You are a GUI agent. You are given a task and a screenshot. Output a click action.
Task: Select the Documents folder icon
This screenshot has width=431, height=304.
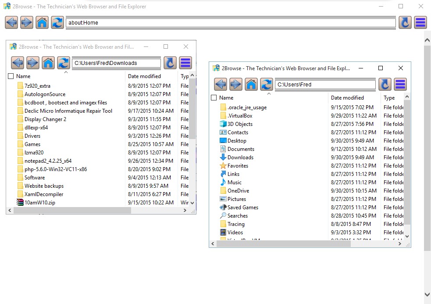[223, 149]
